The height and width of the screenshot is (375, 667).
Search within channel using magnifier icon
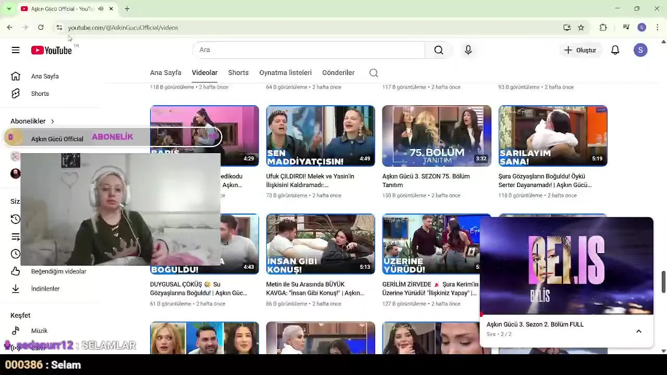pyautogui.click(x=374, y=73)
